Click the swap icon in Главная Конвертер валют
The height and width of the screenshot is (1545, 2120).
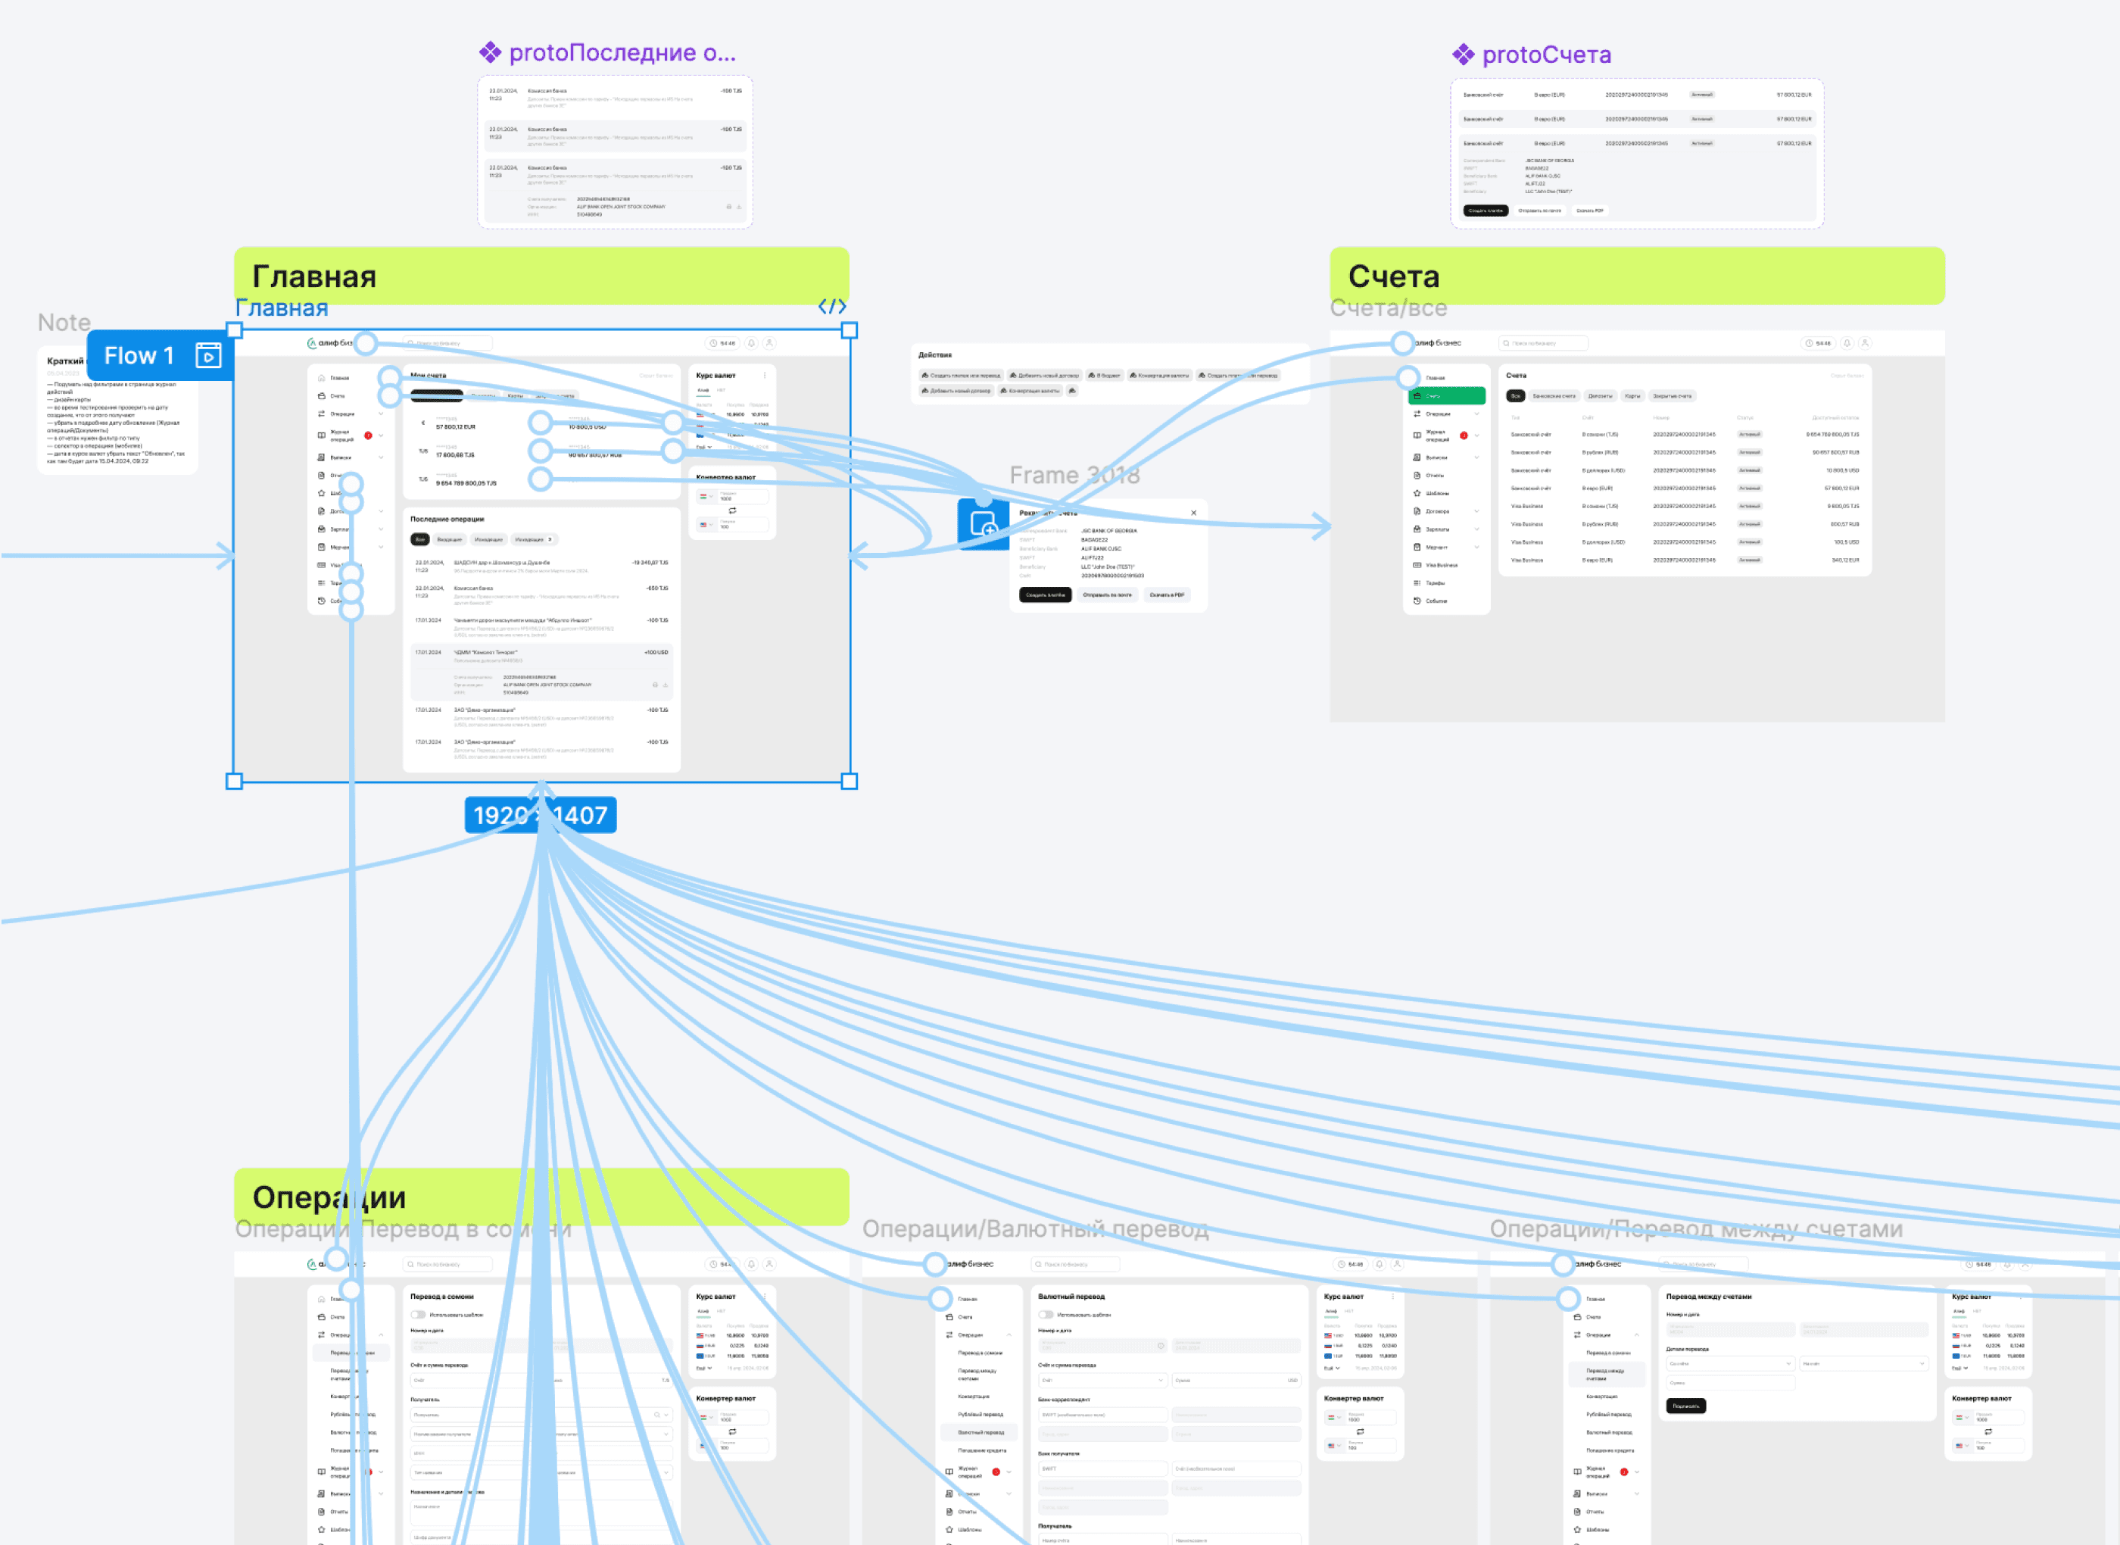click(732, 510)
